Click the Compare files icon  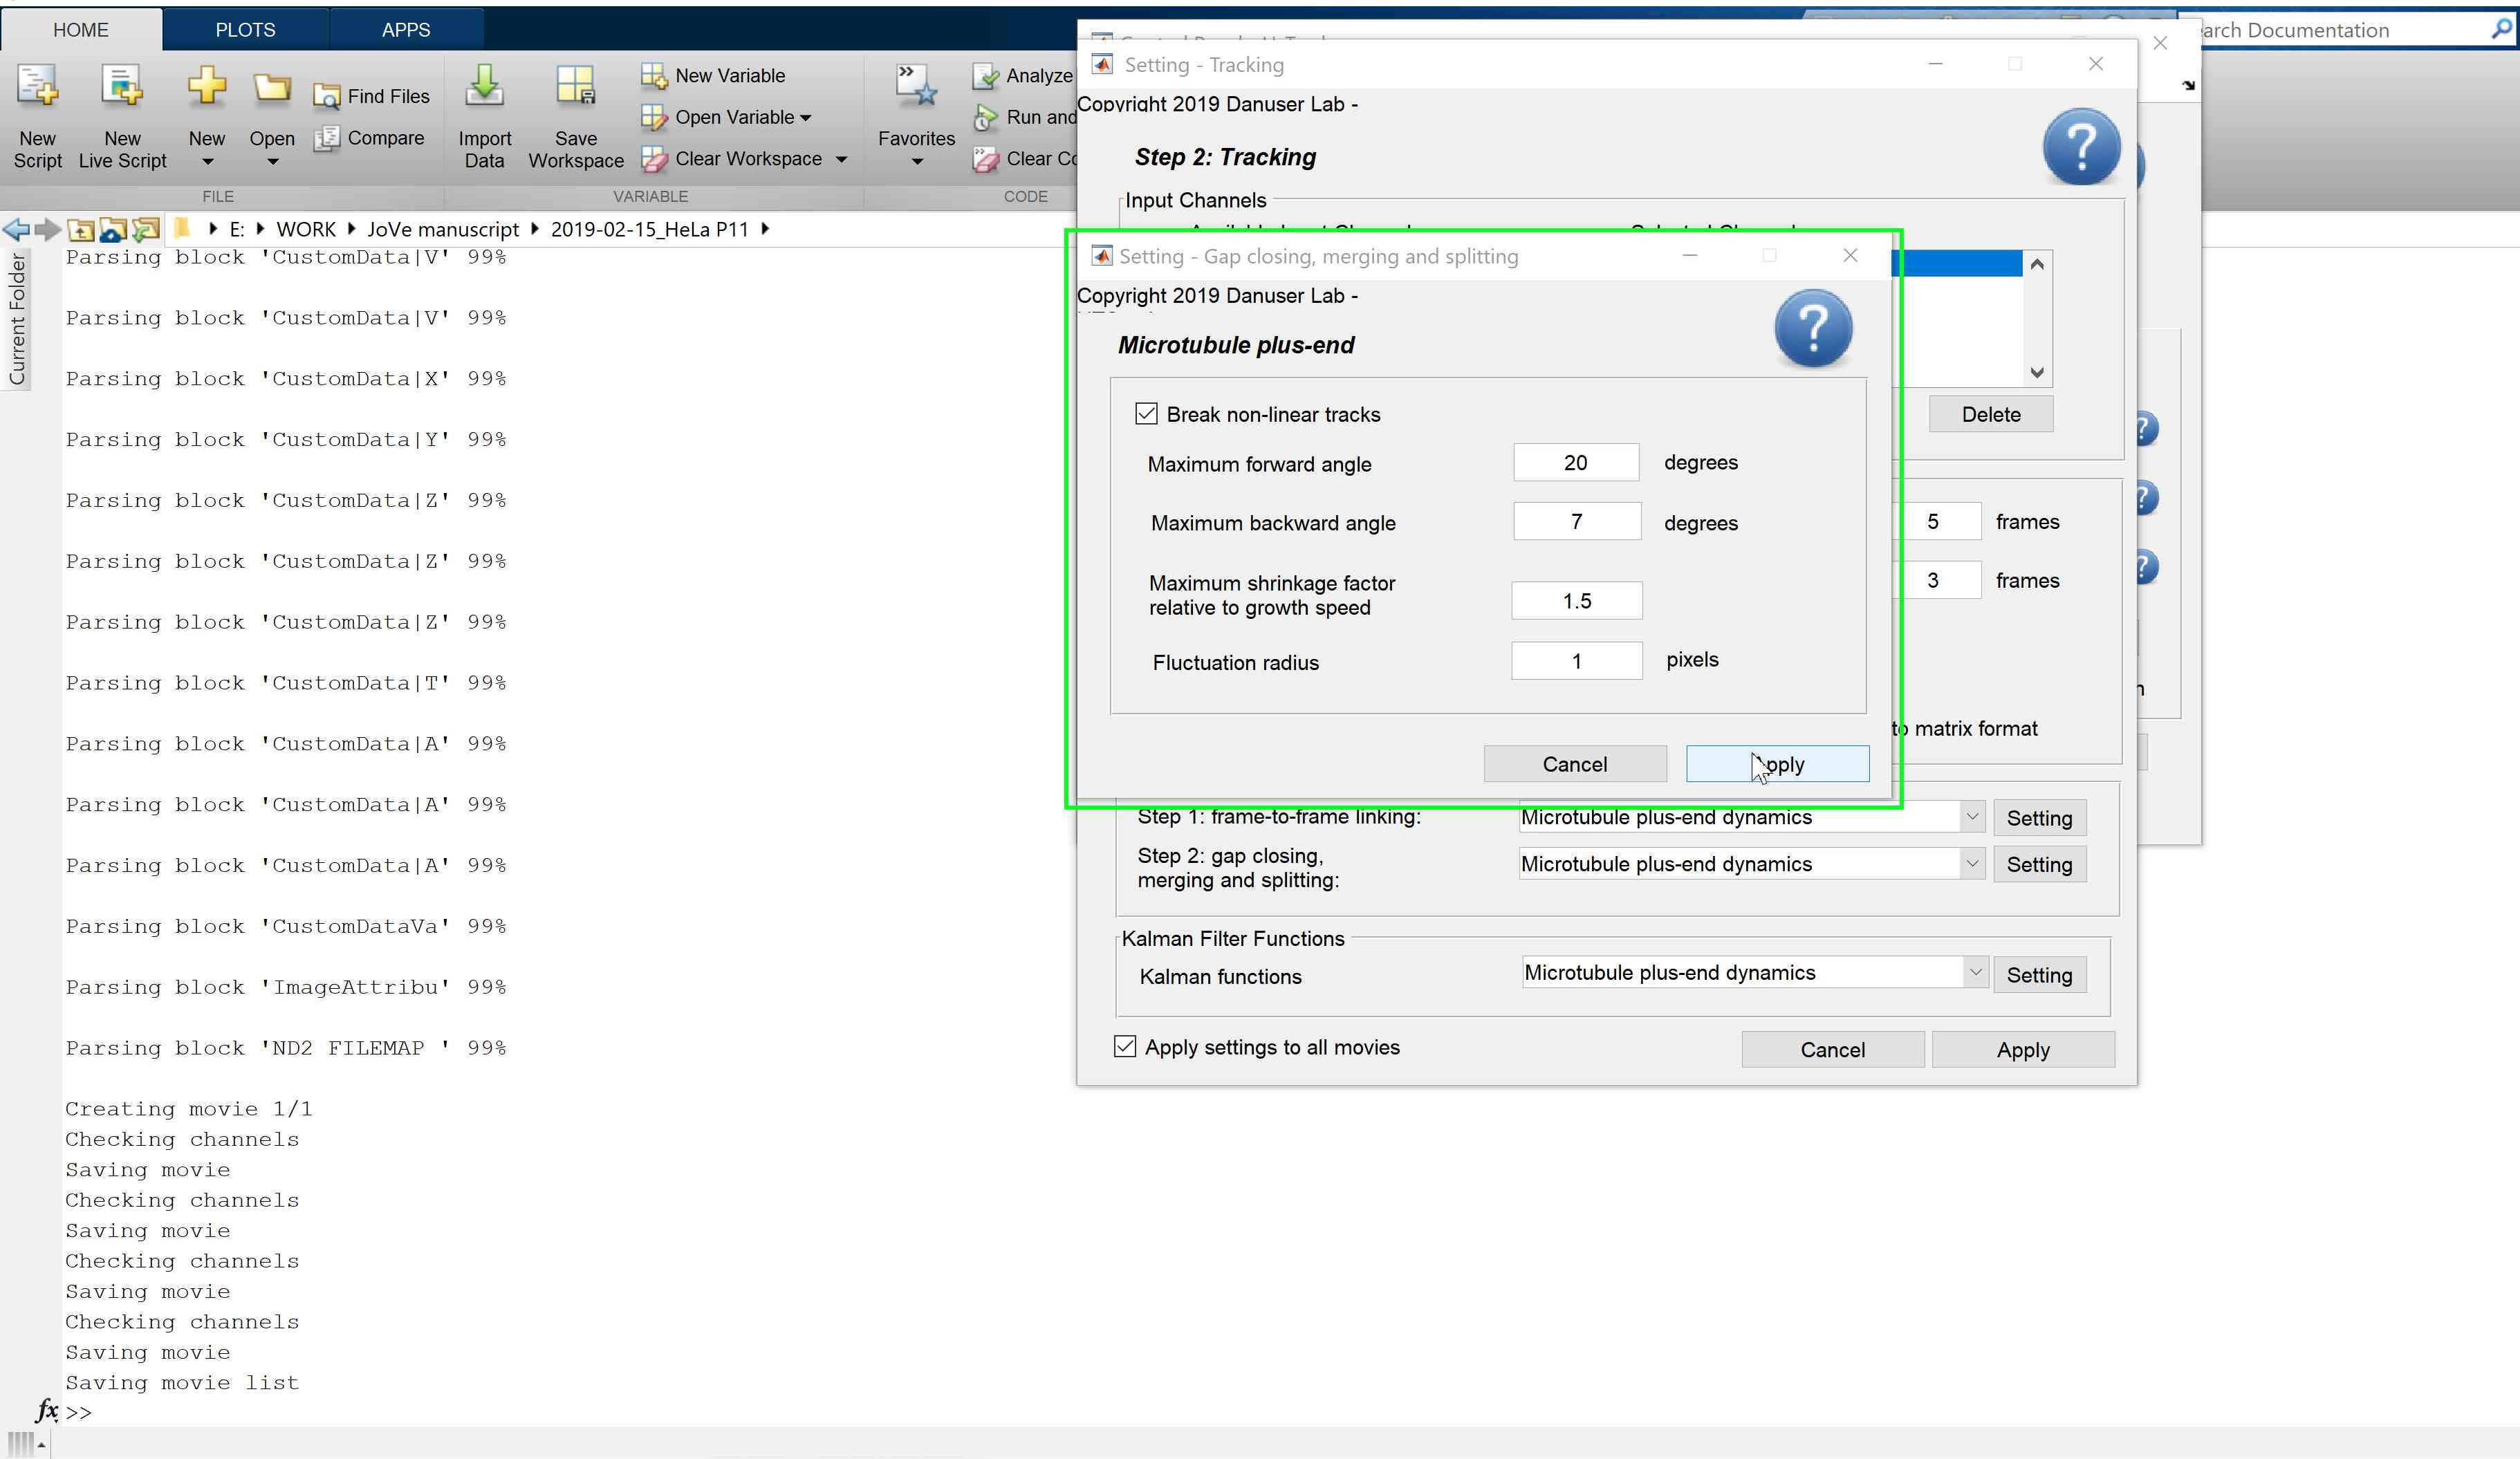click(x=327, y=139)
